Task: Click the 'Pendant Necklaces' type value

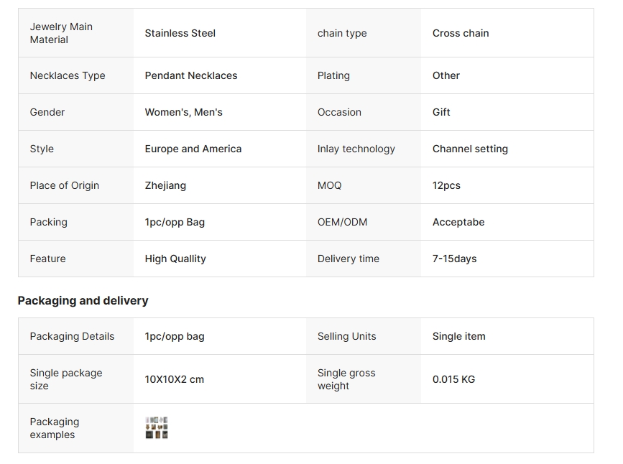Action: tap(191, 75)
